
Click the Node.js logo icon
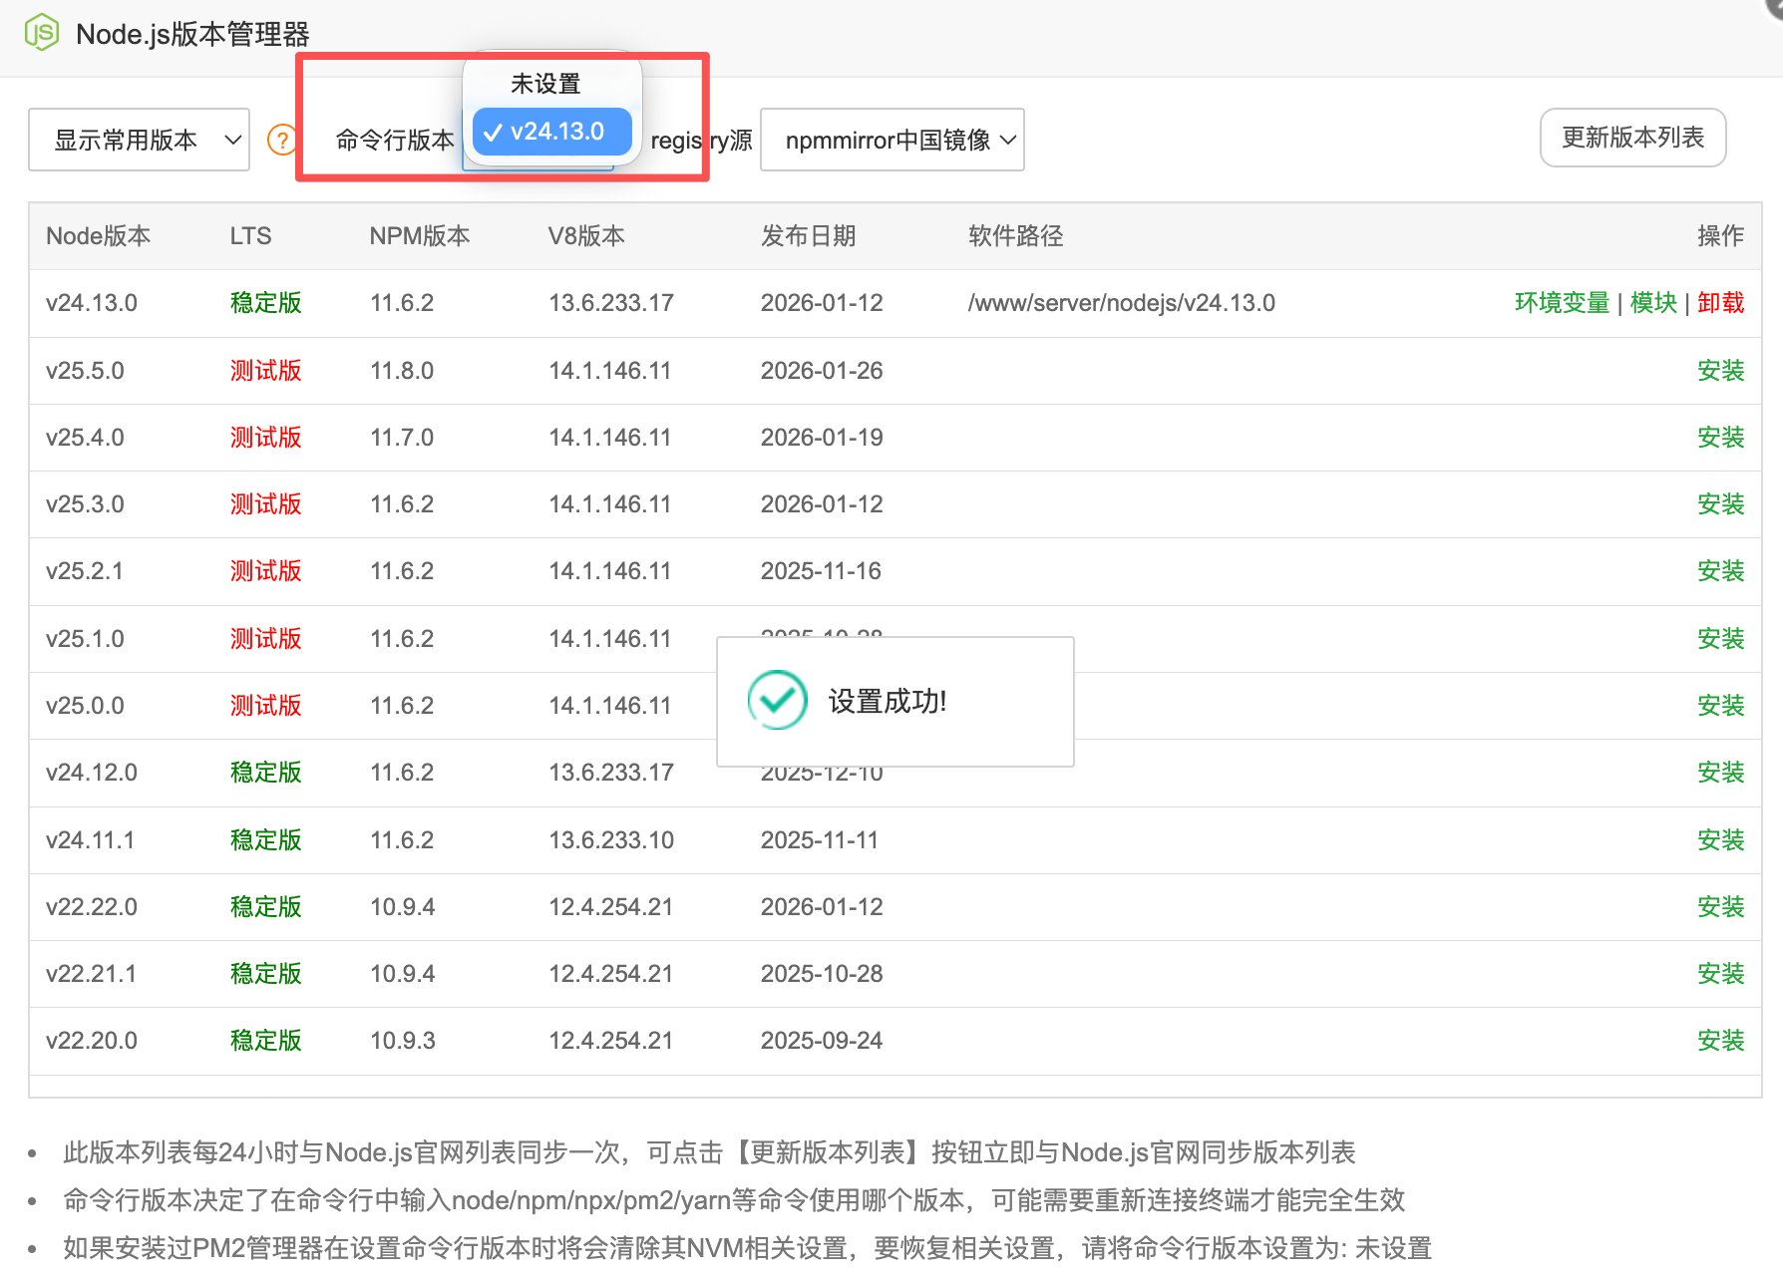[42, 34]
